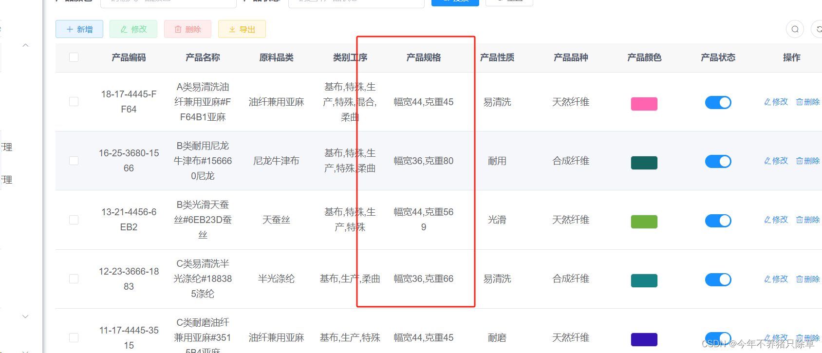
Task: Click 删除 link in 18-17-4445-FF64 row
Action: coord(808,102)
